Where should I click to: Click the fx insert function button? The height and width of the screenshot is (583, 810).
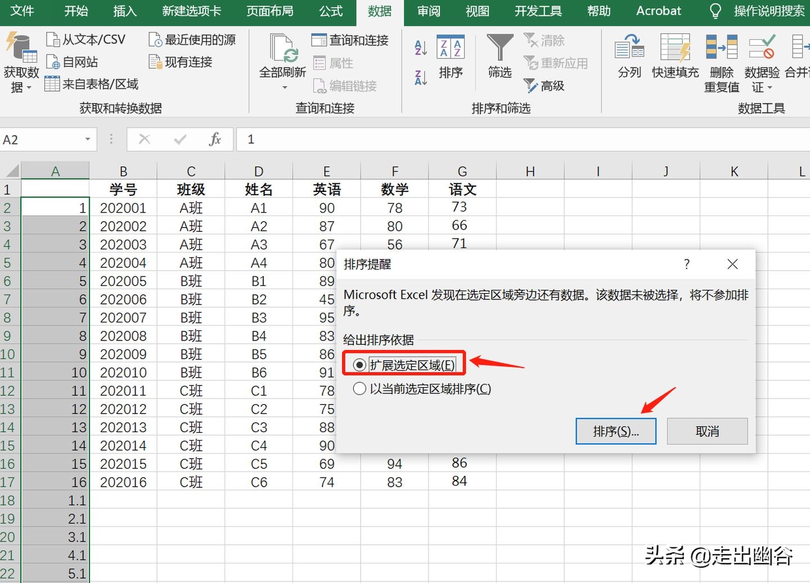click(x=215, y=140)
